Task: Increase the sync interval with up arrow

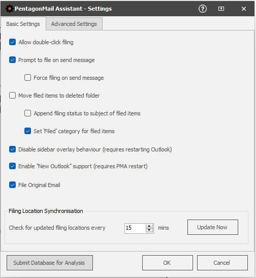Action: [149, 226]
